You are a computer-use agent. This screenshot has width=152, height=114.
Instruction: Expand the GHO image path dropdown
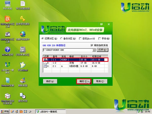[x=93, y=50]
